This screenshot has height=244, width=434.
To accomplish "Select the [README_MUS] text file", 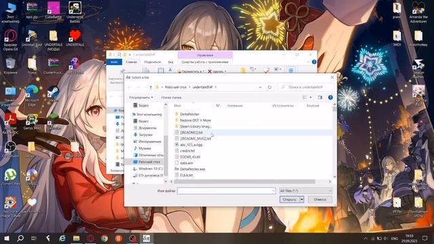I will click(x=193, y=138).
